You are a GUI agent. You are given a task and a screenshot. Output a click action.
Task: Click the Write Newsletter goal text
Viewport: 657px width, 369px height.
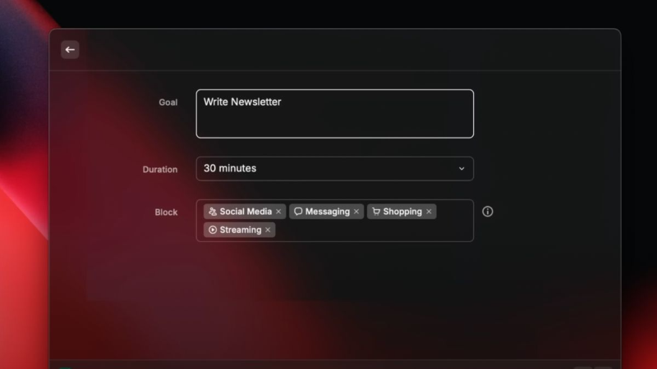[x=242, y=102]
